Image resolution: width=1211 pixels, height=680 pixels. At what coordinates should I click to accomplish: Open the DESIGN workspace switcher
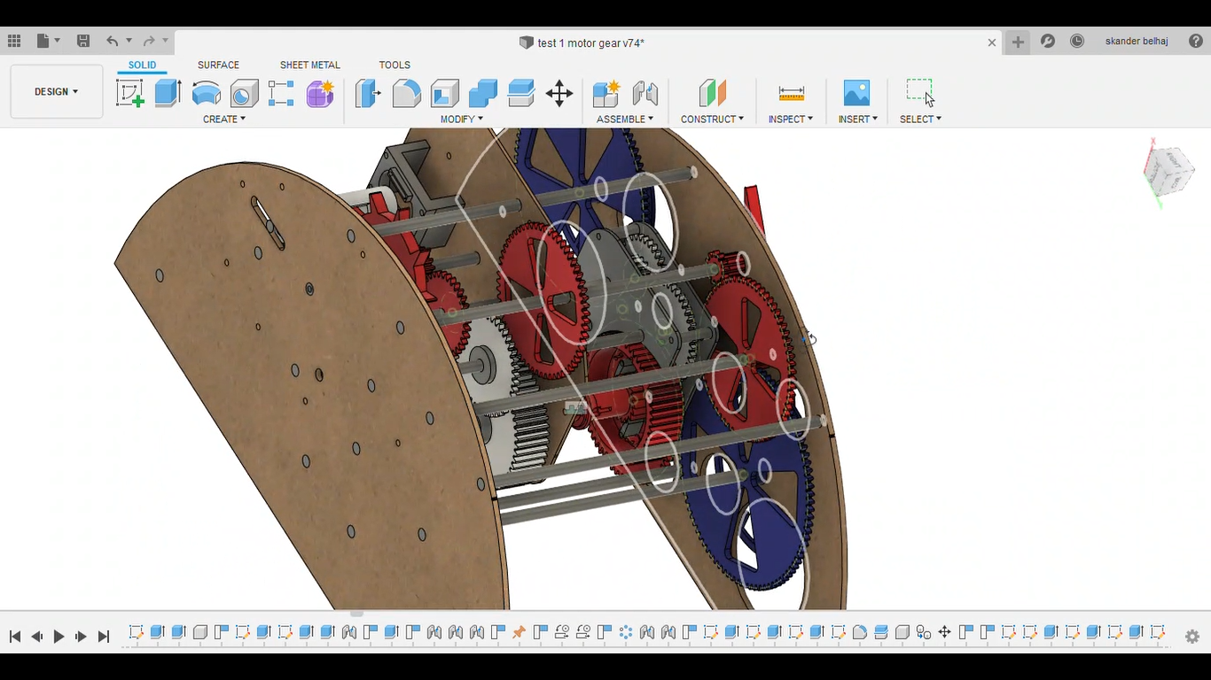pos(55,91)
